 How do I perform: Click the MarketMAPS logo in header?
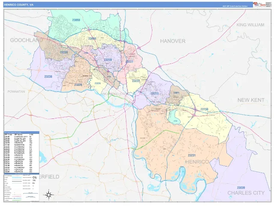[x=259, y=5]
